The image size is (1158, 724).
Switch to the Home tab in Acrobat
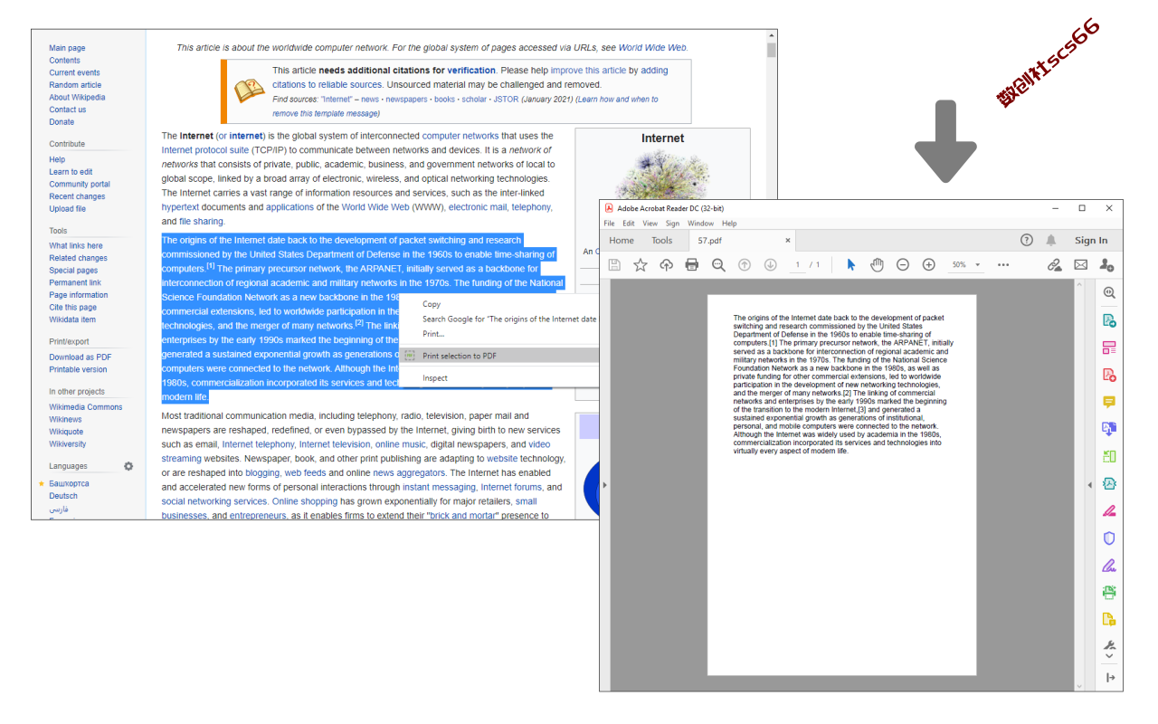pos(622,240)
